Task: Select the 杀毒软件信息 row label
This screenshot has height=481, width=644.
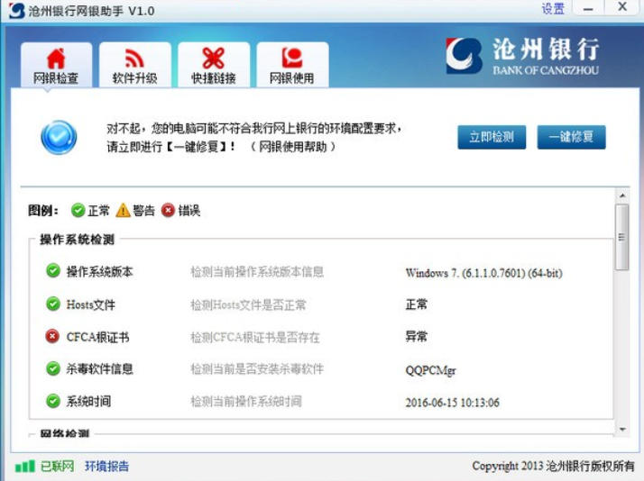Action: [100, 369]
